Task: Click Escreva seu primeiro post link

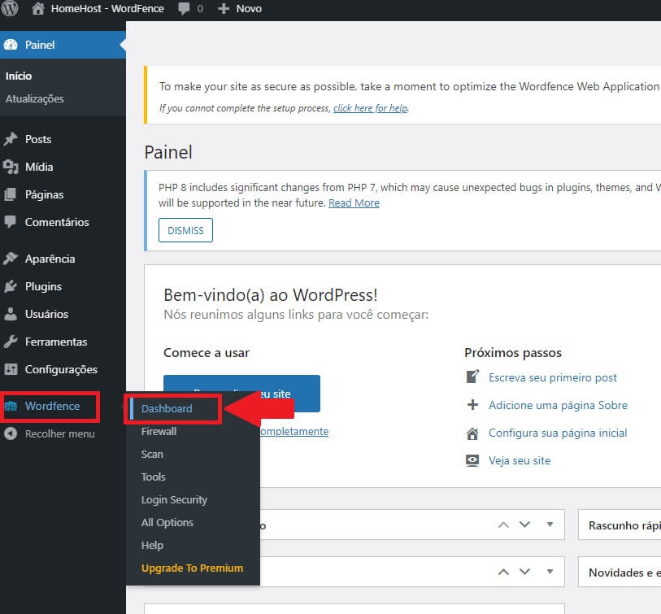Action: tap(553, 377)
